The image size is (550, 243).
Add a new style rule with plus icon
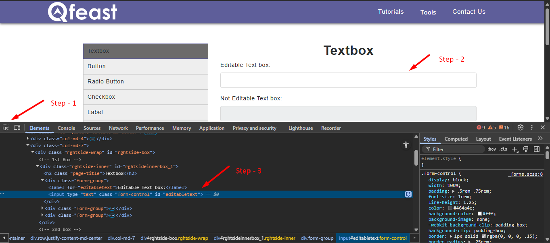click(x=515, y=149)
